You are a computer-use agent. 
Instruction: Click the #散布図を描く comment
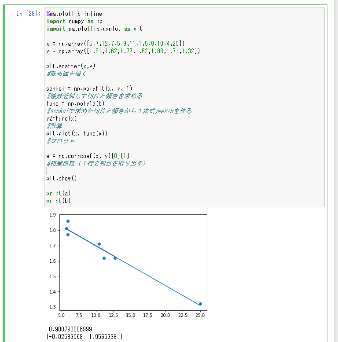pyautogui.click(x=66, y=74)
